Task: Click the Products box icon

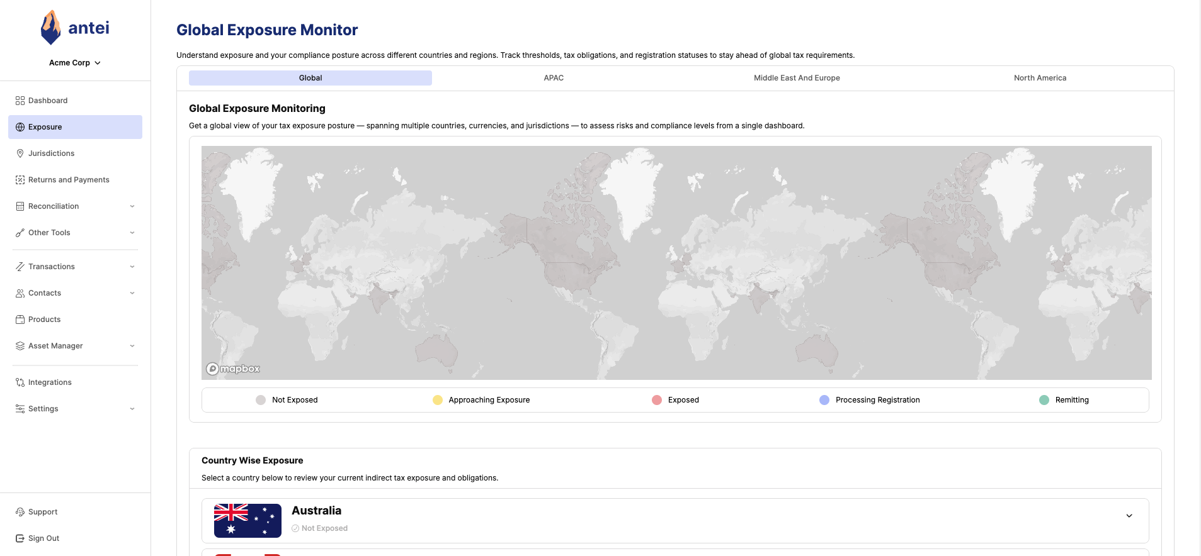Action: [20, 320]
